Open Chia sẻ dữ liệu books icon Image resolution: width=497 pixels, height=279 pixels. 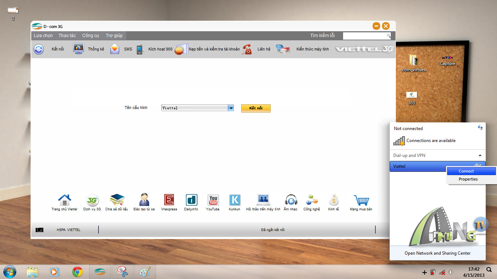[x=117, y=200]
